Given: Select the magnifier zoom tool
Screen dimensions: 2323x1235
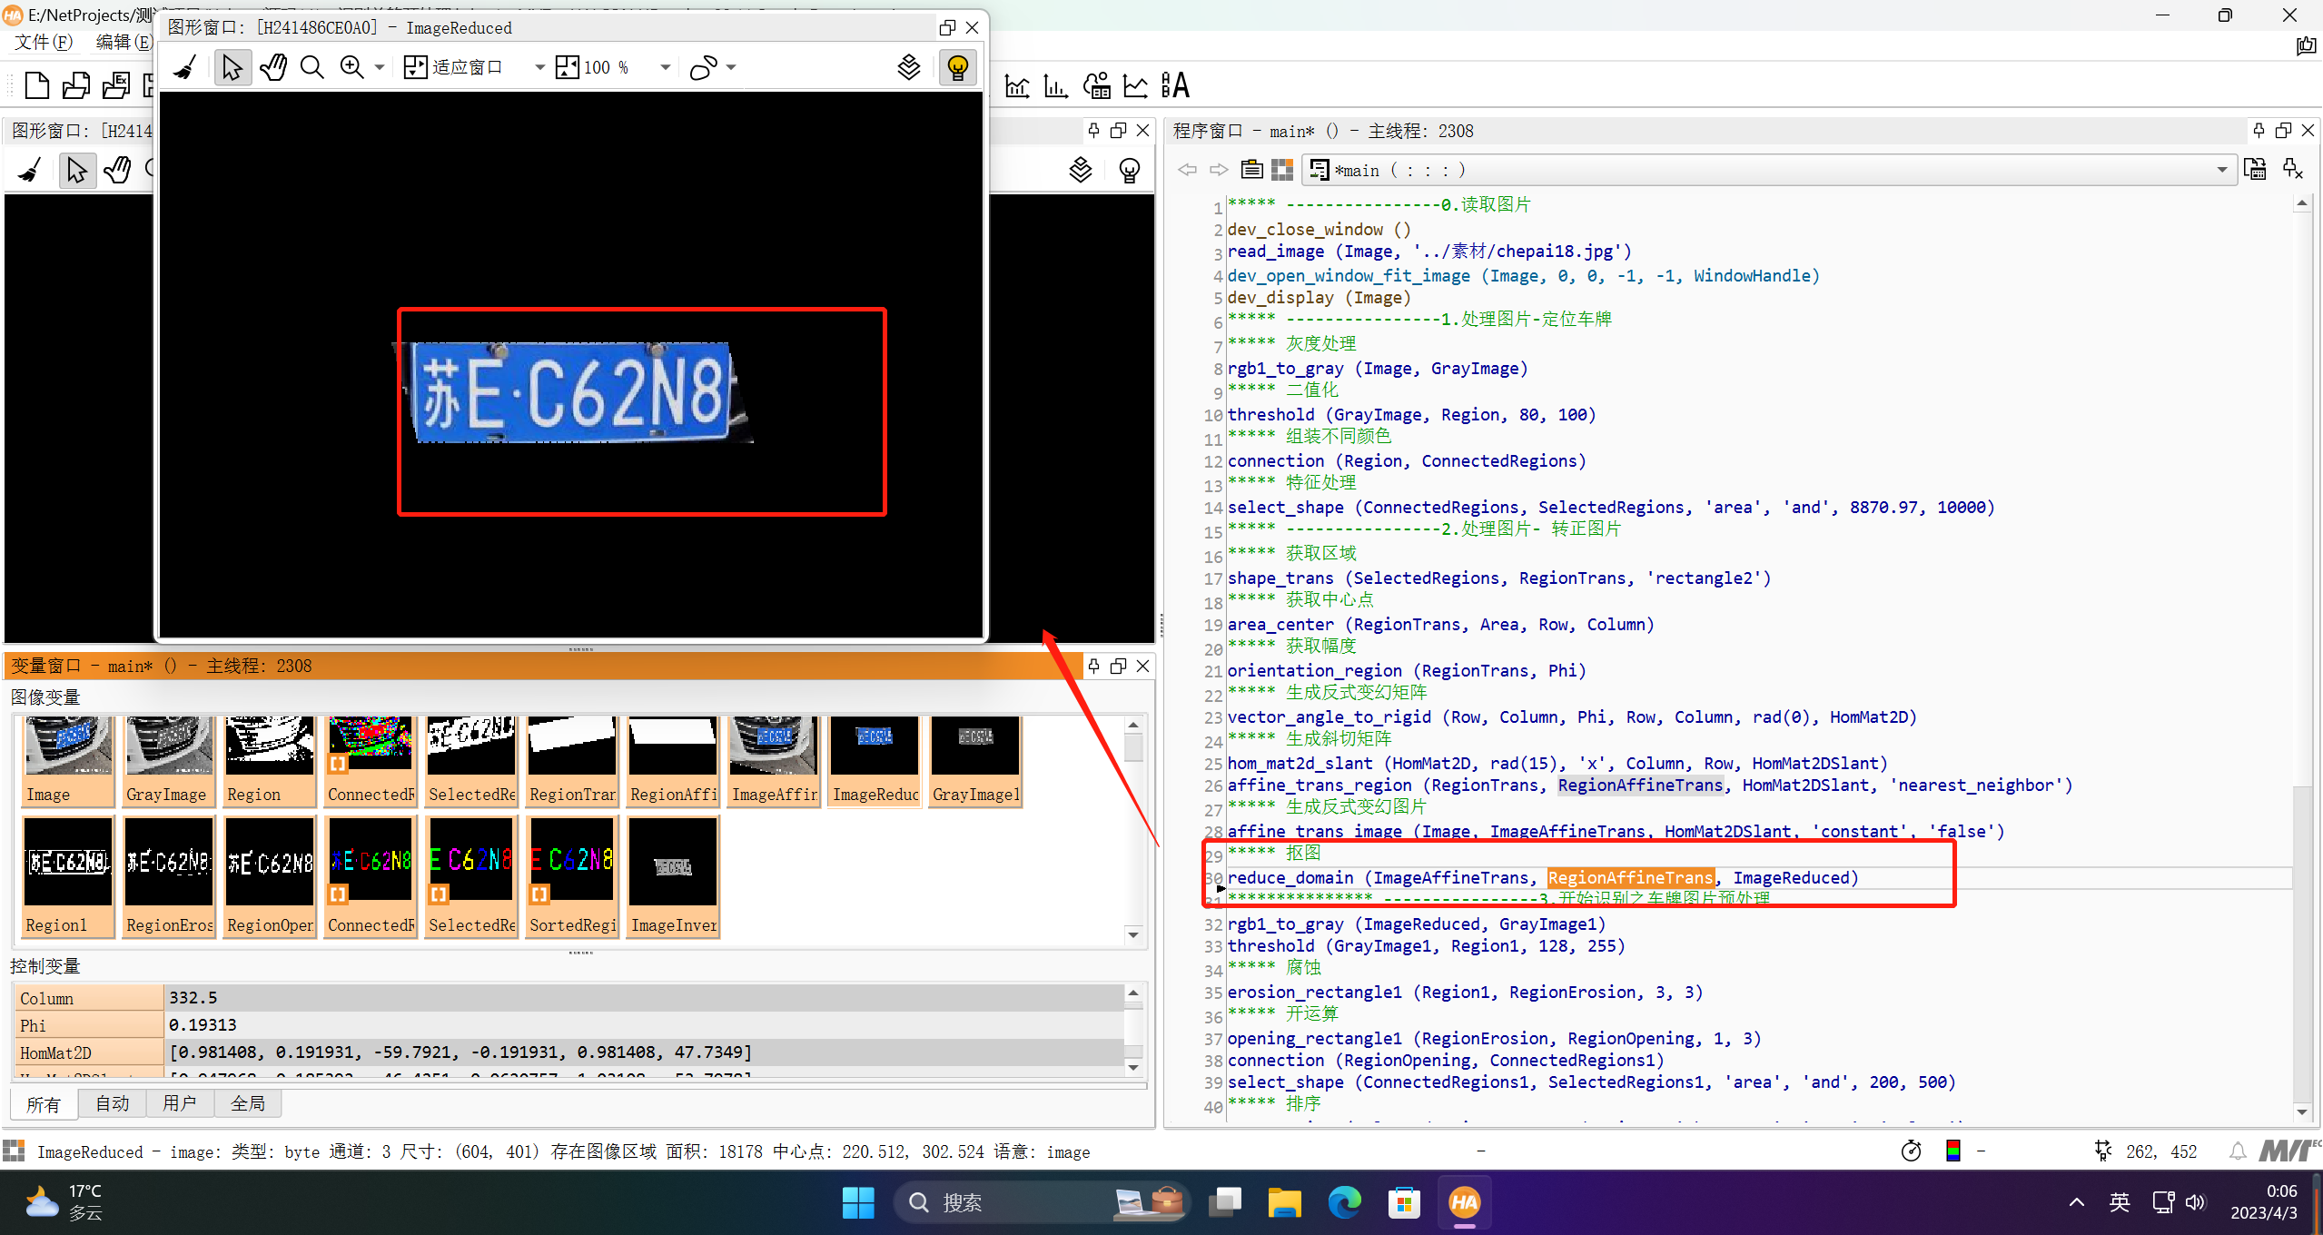Looking at the screenshot, I should pyautogui.click(x=311, y=66).
